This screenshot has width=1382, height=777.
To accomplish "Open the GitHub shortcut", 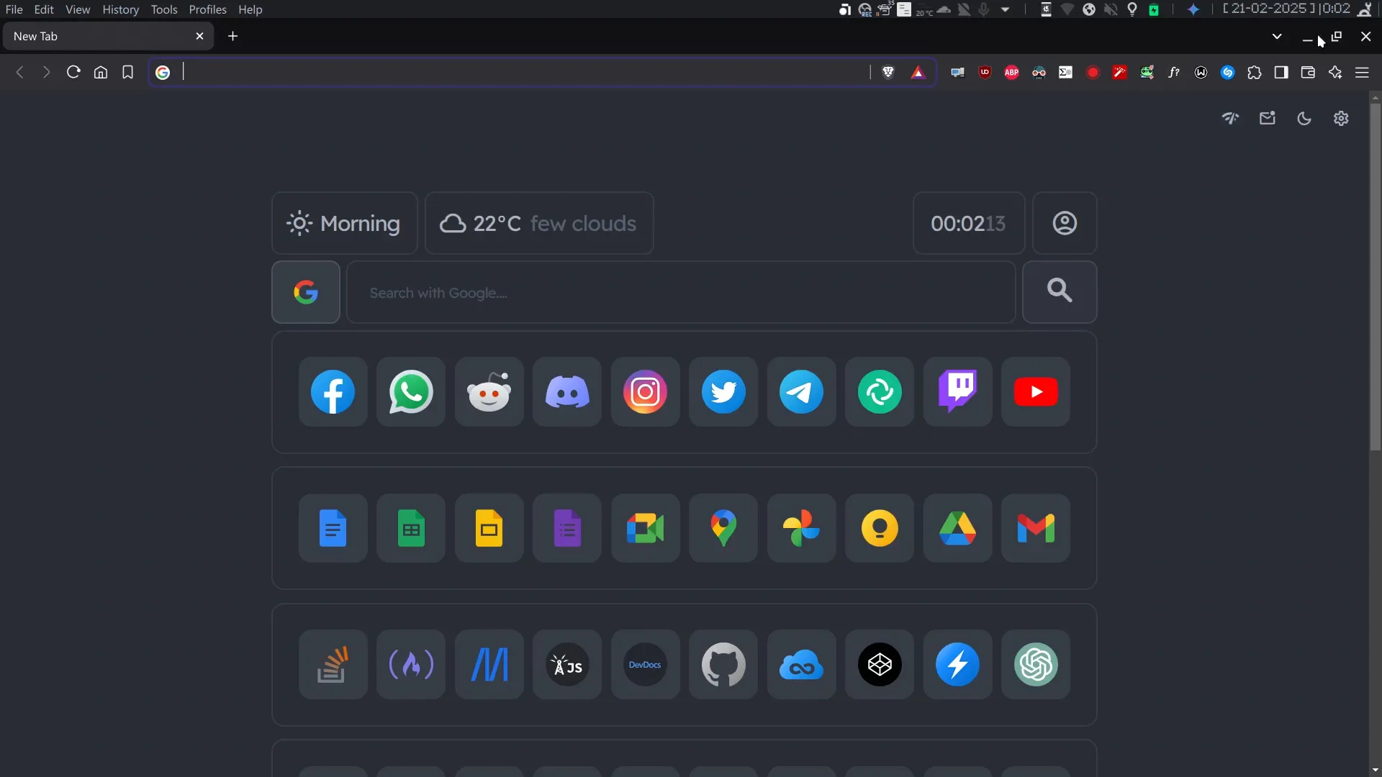I will [x=723, y=665].
